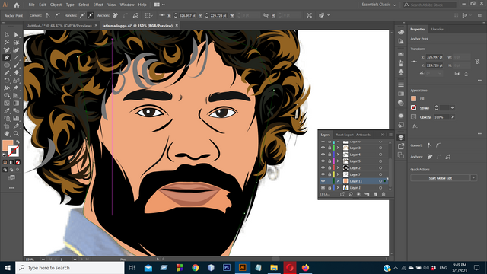Viewport: 487px width, 274px height.
Task: Choose the Scale tool
Action: tap(16, 81)
